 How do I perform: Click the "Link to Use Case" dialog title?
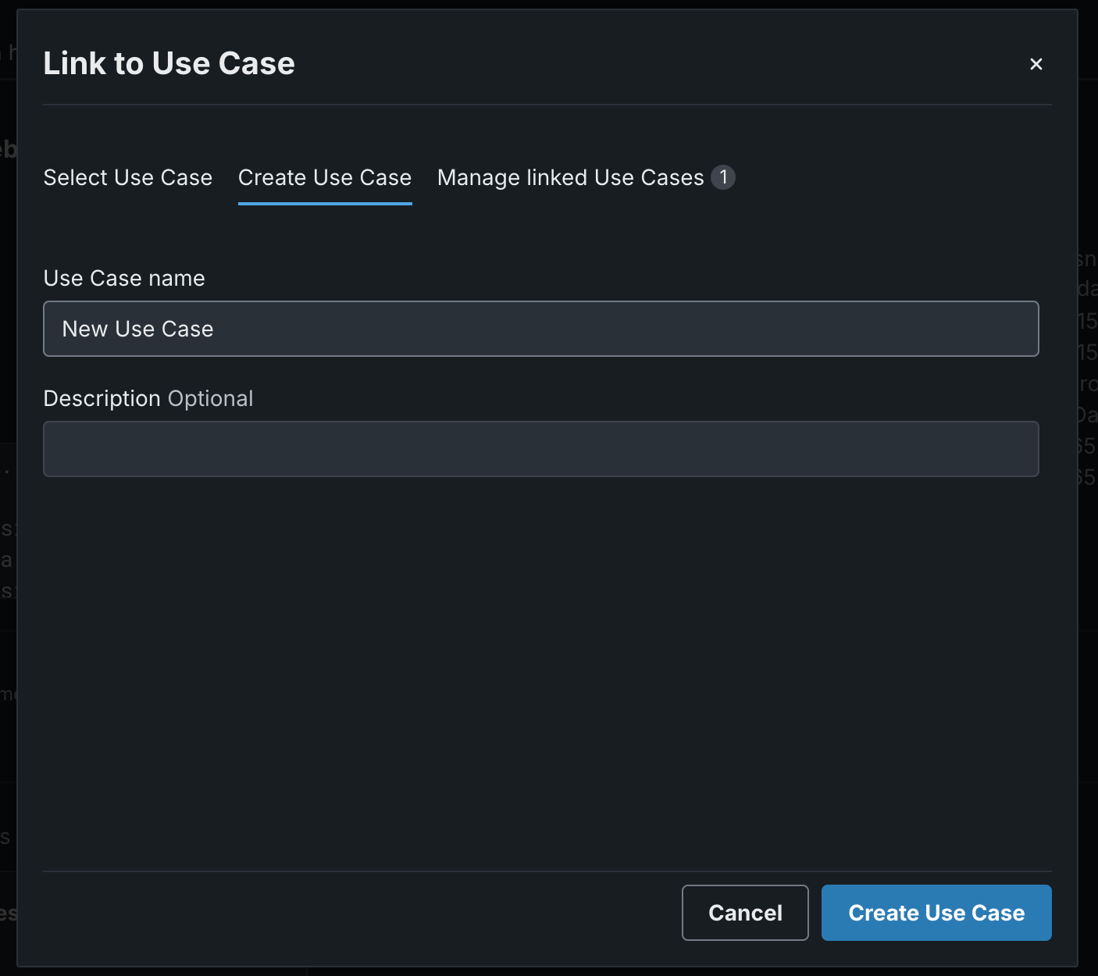169,63
